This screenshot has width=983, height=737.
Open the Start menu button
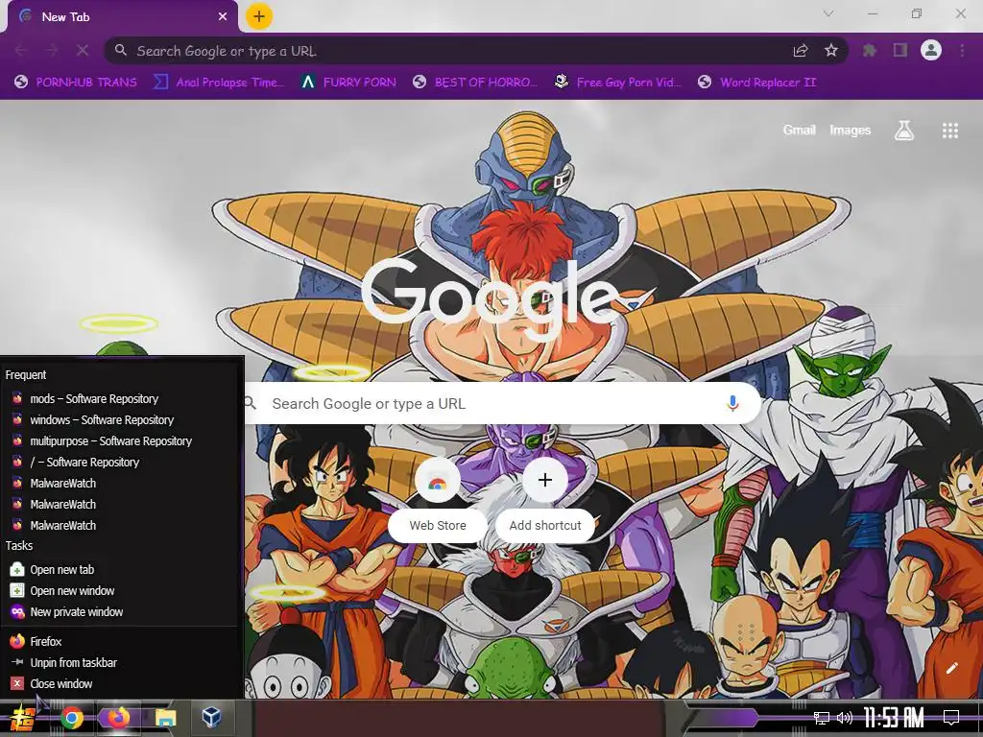point(23,718)
